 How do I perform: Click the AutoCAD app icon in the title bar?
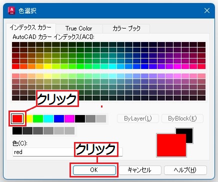tap(11, 10)
